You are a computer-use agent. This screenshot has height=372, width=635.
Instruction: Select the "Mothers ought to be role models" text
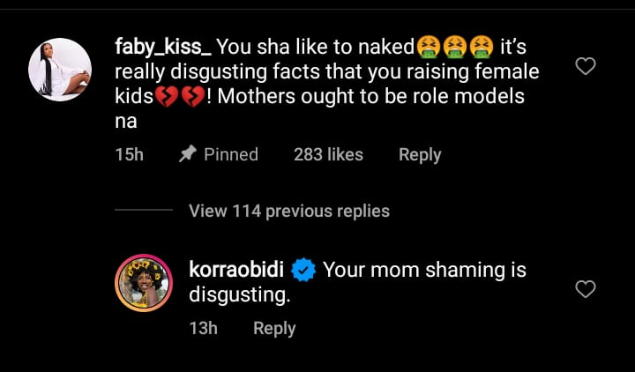coord(370,97)
